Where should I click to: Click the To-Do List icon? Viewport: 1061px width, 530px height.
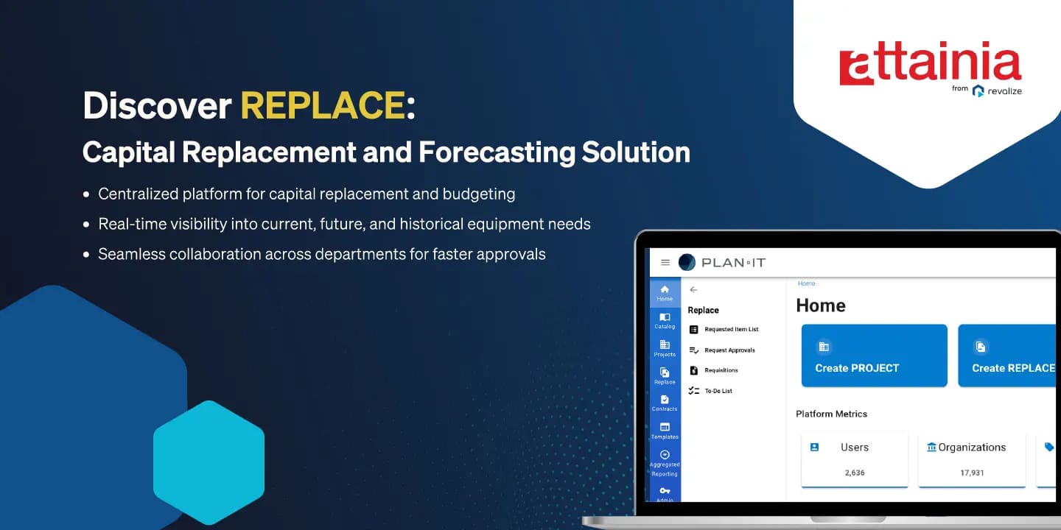pos(693,391)
